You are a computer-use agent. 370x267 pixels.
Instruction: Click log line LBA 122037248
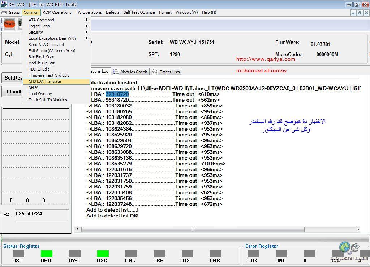click(x=154, y=204)
